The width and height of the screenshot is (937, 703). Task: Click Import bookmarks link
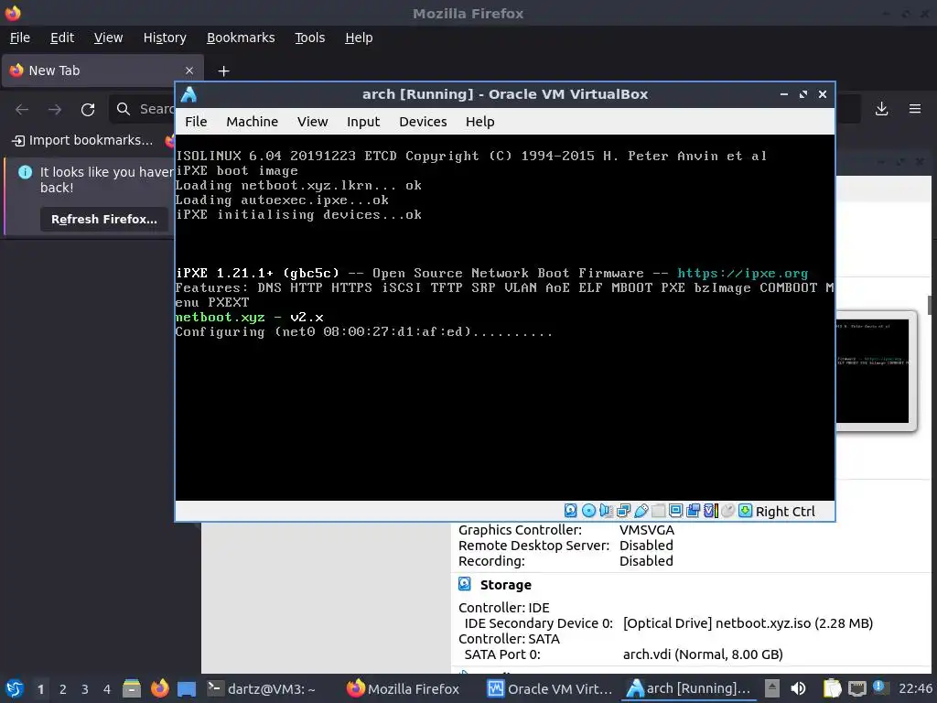pos(82,140)
